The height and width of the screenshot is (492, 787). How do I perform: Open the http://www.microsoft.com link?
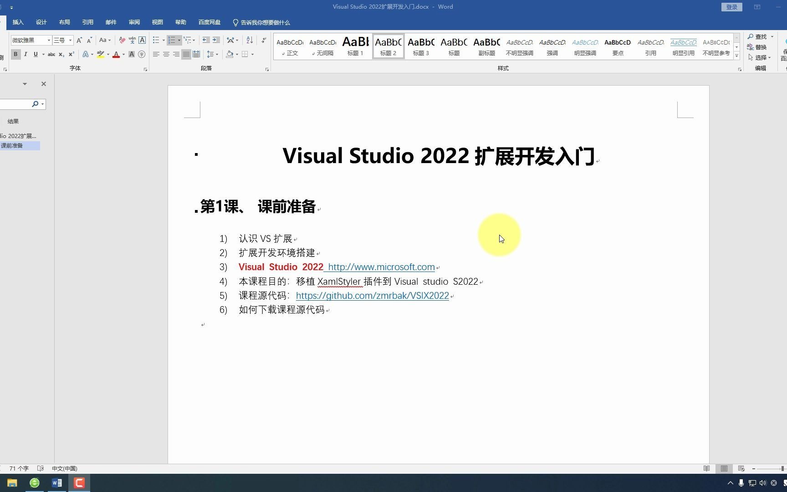click(381, 267)
